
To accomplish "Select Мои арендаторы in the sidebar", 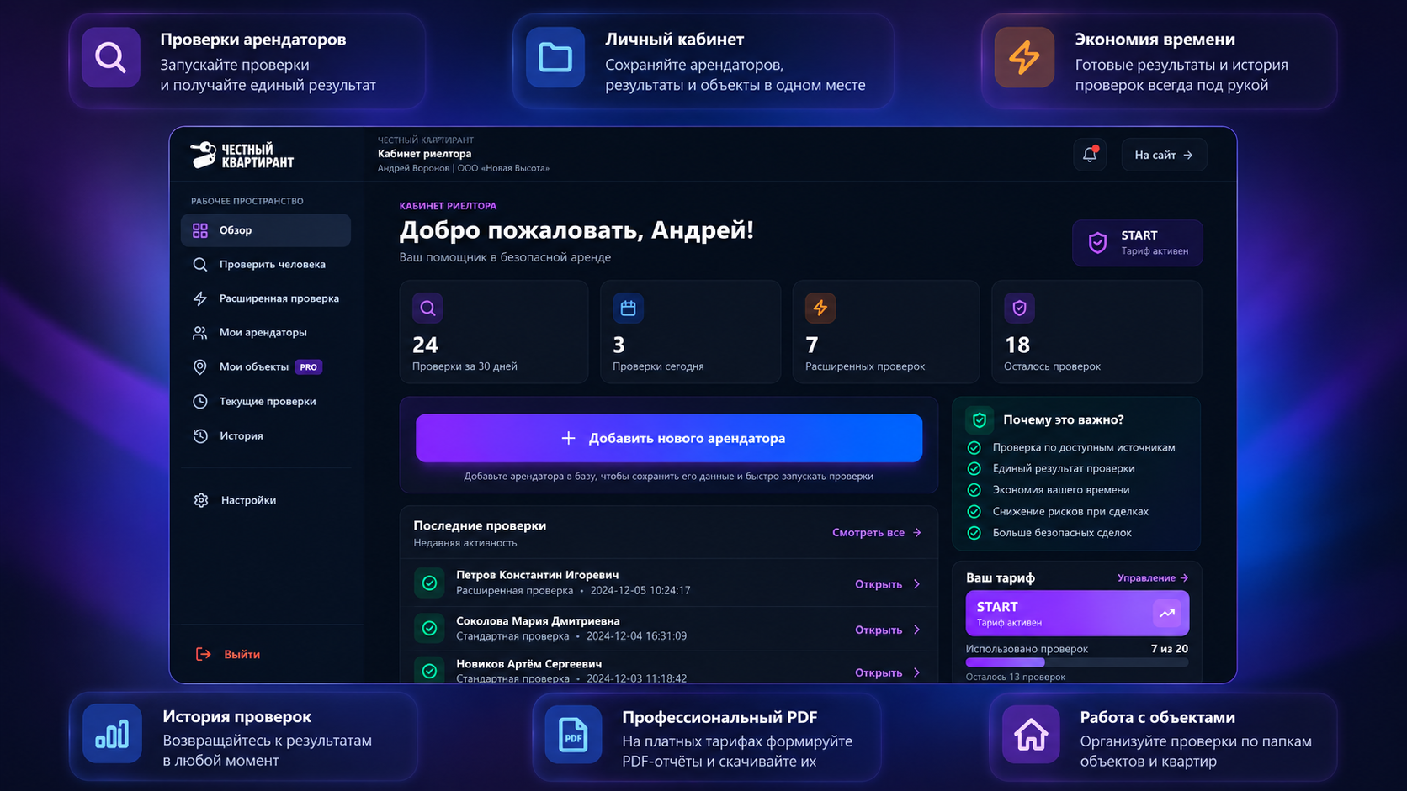I will tap(266, 333).
